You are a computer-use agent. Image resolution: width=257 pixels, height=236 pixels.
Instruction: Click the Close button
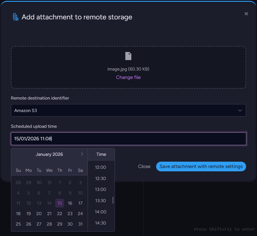click(144, 166)
